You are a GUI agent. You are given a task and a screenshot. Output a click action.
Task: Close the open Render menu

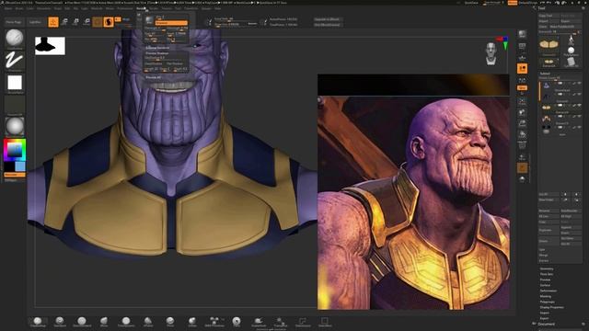point(141,8)
